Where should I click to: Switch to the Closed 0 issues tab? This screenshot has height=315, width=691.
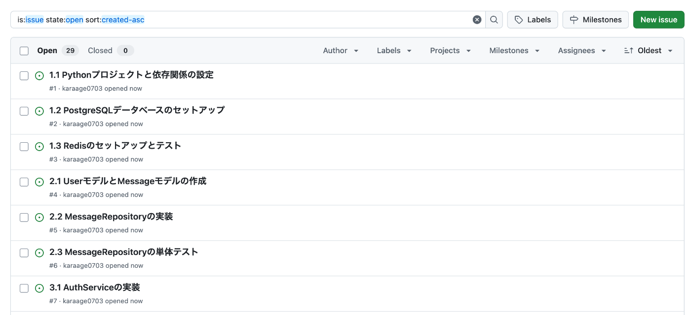111,51
